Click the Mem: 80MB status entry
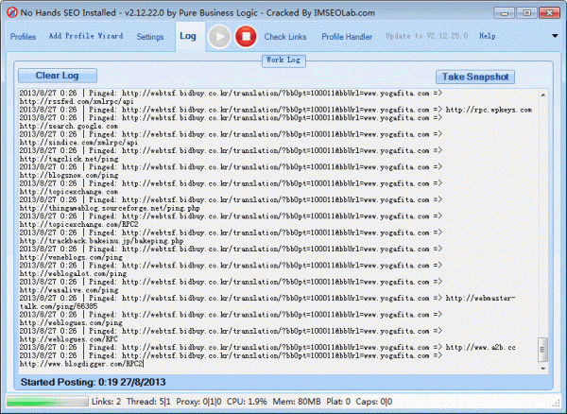This screenshot has height=414, width=567. point(297,402)
